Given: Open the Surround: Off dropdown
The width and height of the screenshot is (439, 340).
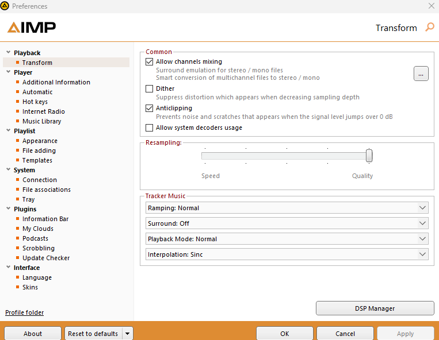Looking at the screenshot, I should [x=287, y=223].
